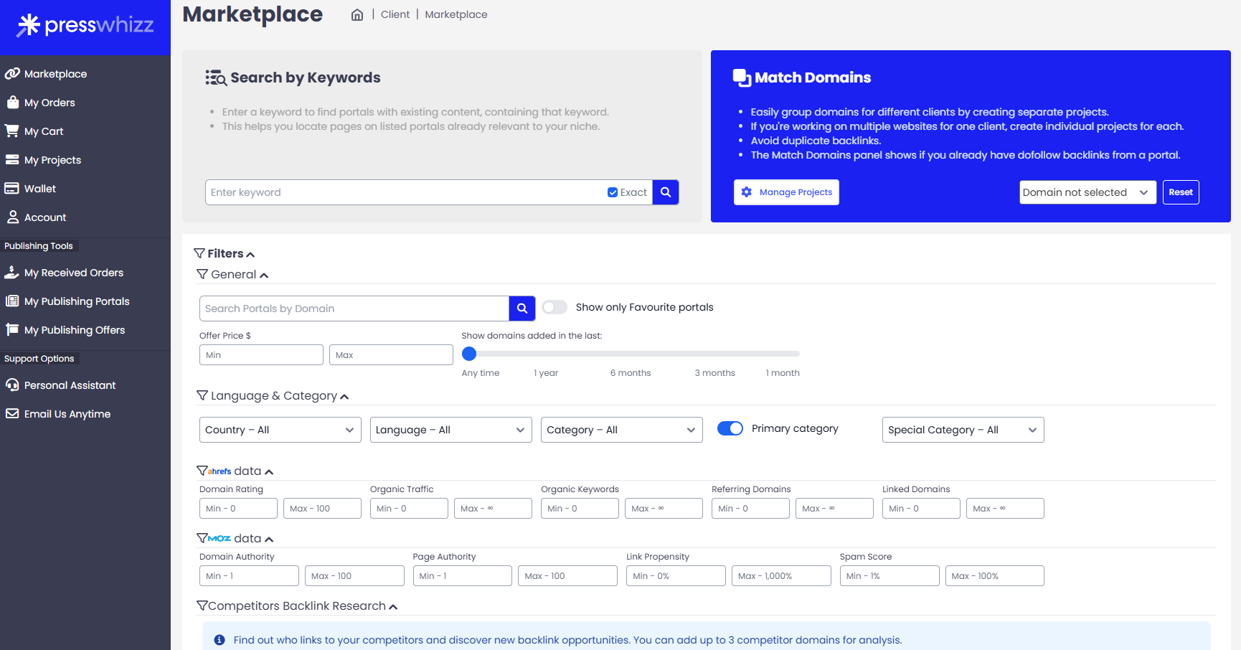Turn off the Primary category toggle
This screenshot has height=650, width=1241.
pos(730,428)
